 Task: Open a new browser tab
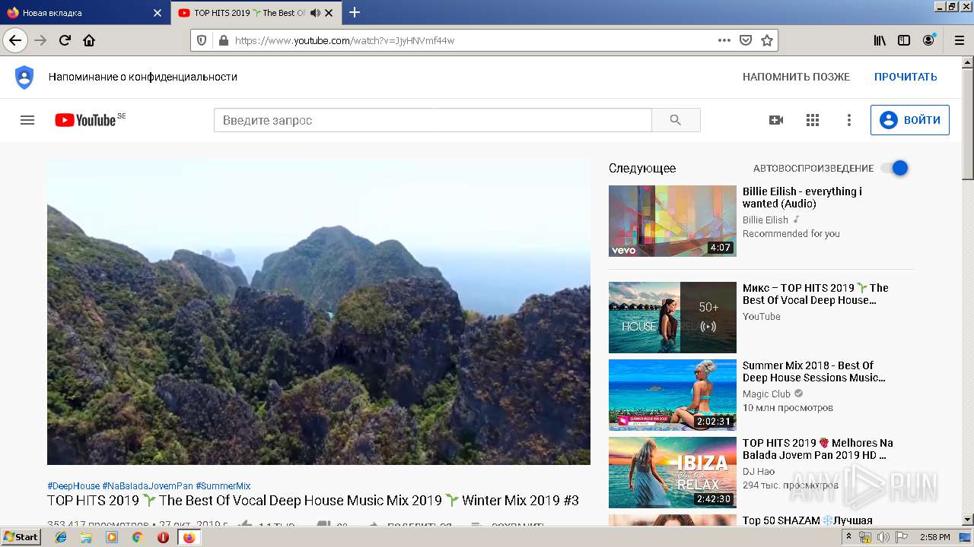(355, 12)
